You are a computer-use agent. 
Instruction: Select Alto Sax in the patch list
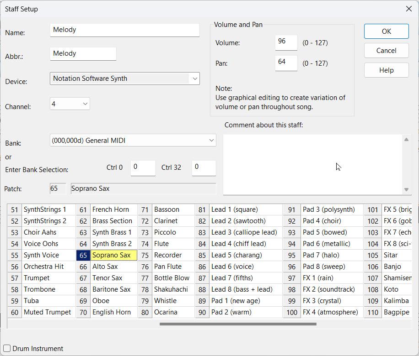coord(105,267)
